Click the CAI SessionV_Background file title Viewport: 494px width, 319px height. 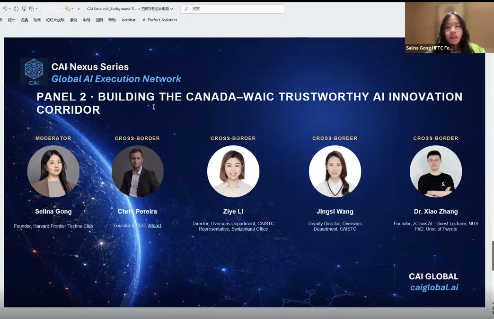click(x=112, y=9)
